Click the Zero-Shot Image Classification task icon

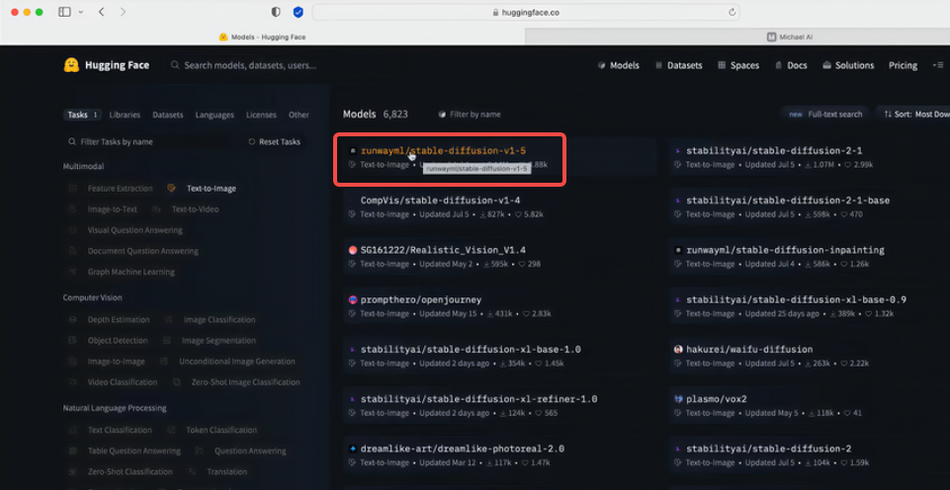click(x=176, y=382)
